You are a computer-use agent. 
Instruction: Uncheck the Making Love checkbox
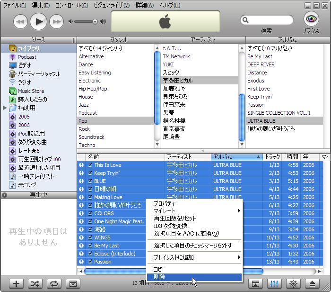90,197
